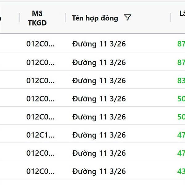185x185 pixels.
Task: Open the filter on Tên hợp đồng column
Action: (x=128, y=18)
